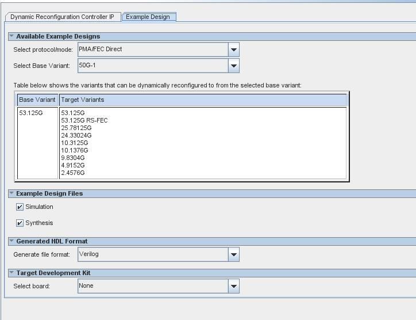Toggle the Synthesis checkbox
The width and height of the screenshot is (416, 320).
point(20,223)
